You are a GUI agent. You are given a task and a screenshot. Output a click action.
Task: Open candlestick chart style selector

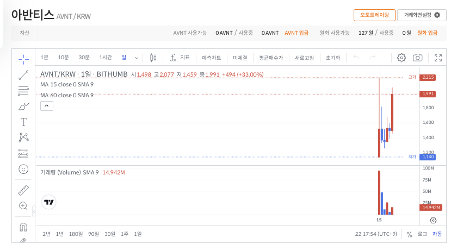coord(153,58)
